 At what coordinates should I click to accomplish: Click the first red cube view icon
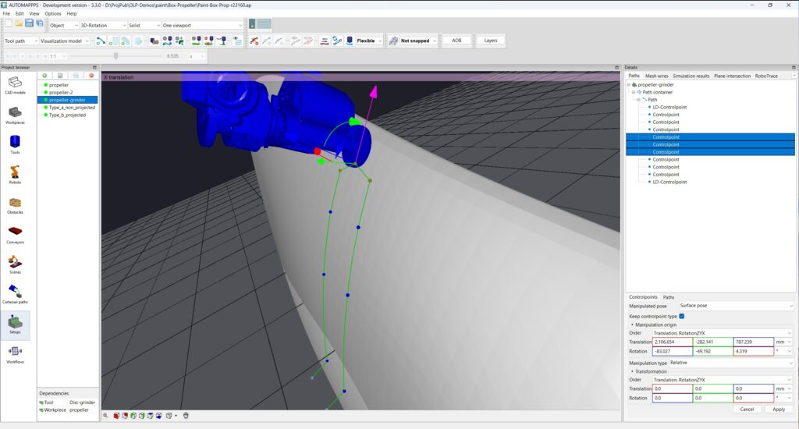pyautogui.click(x=116, y=416)
